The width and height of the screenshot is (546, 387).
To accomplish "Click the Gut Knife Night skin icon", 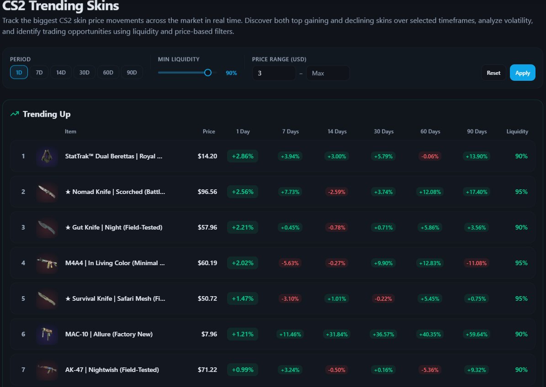I will [47, 227].
